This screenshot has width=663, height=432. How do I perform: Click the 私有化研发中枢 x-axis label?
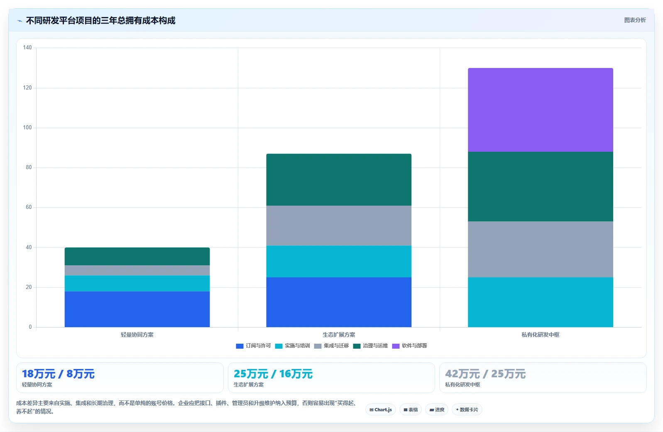540,335
